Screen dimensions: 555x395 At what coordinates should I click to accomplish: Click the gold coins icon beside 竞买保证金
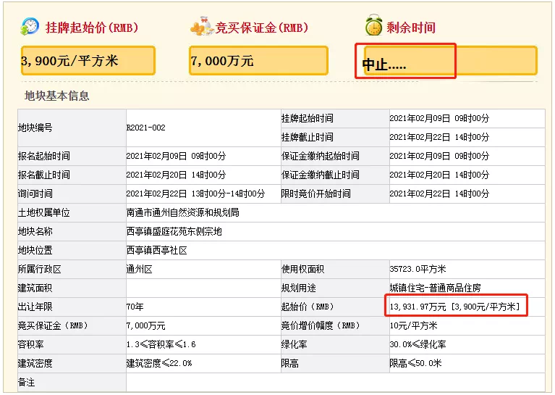click(202, 27)
